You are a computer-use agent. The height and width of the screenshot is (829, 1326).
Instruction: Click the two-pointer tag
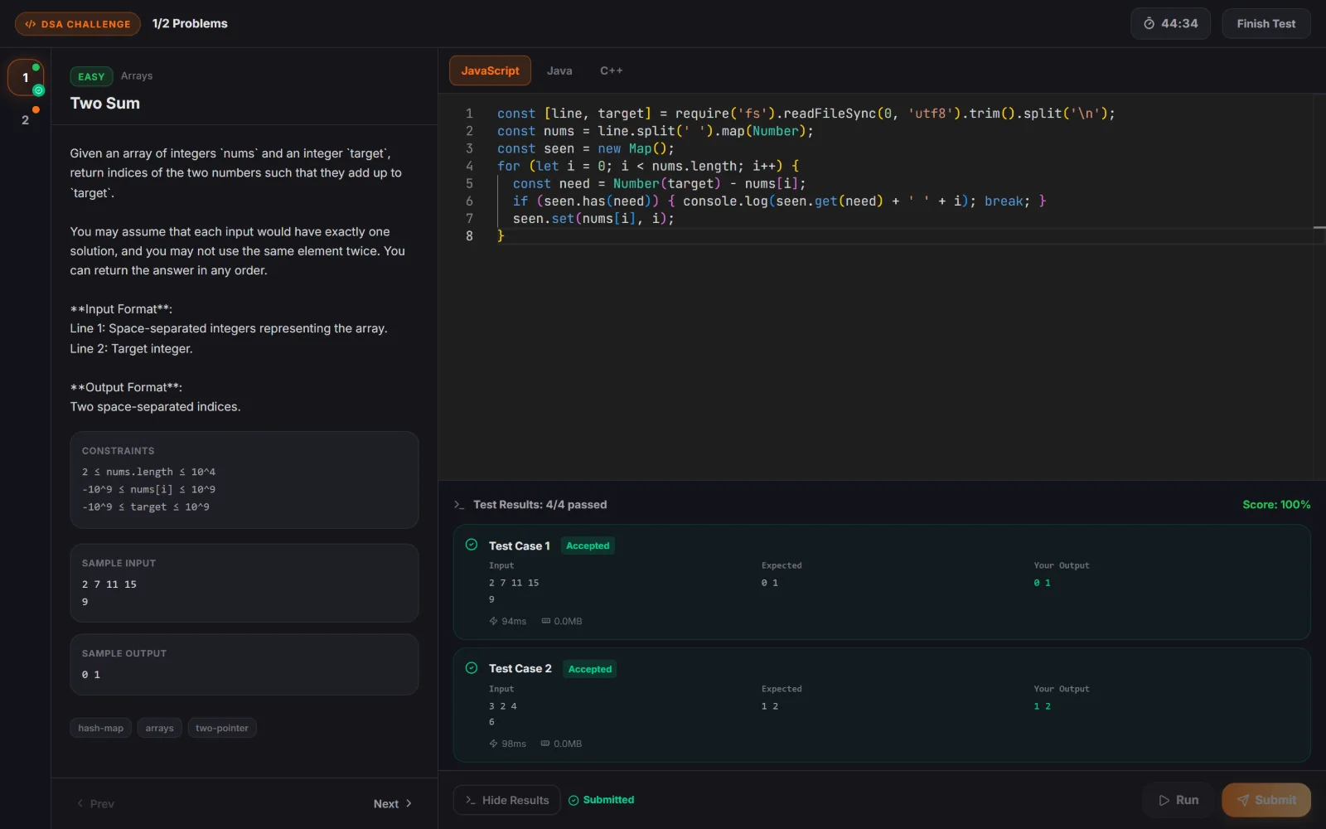pyautogui.click(x=222, y=728)
